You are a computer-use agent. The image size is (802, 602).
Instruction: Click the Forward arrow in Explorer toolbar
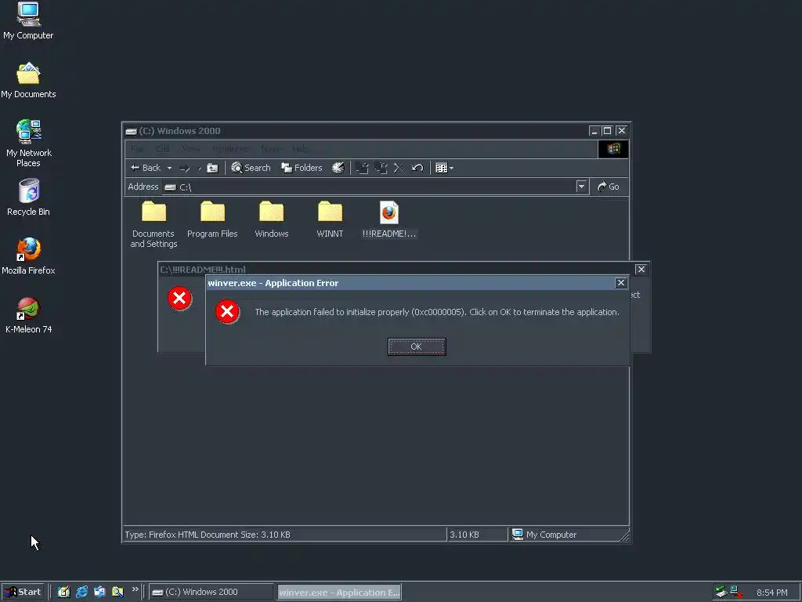(185, 168)
